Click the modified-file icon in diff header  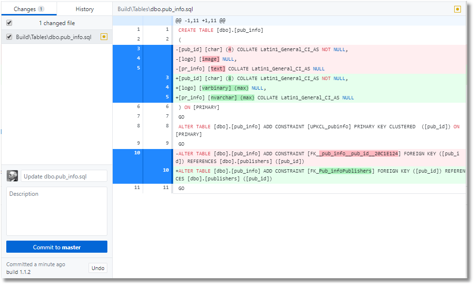coord(458,9)
